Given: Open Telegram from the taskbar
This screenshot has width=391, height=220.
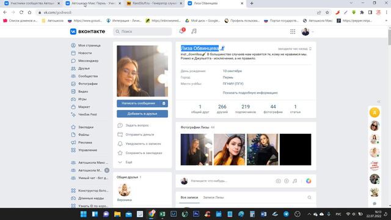Looking at the screenshot, I should point(286,214).
